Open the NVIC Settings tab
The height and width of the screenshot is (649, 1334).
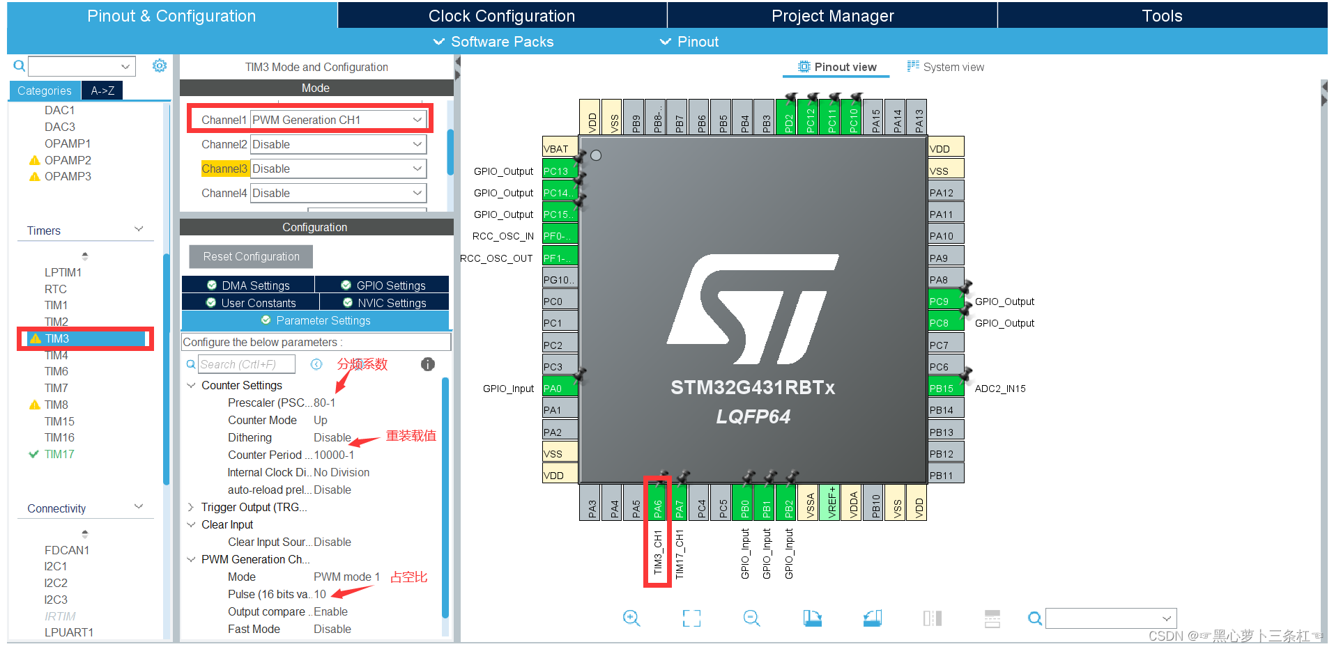[384, 302]
